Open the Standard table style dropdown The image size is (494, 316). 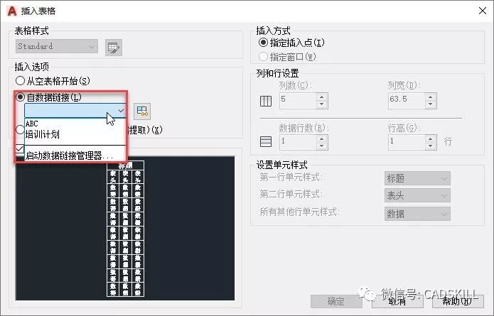pyautogui.click(x=57, y=46)
